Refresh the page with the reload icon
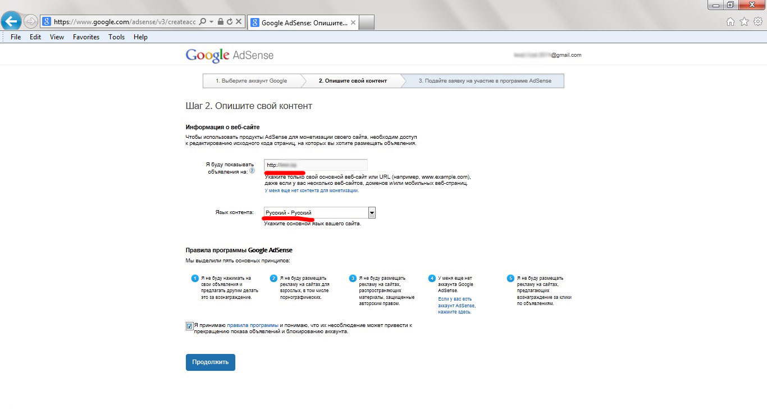 coord(229,22)
